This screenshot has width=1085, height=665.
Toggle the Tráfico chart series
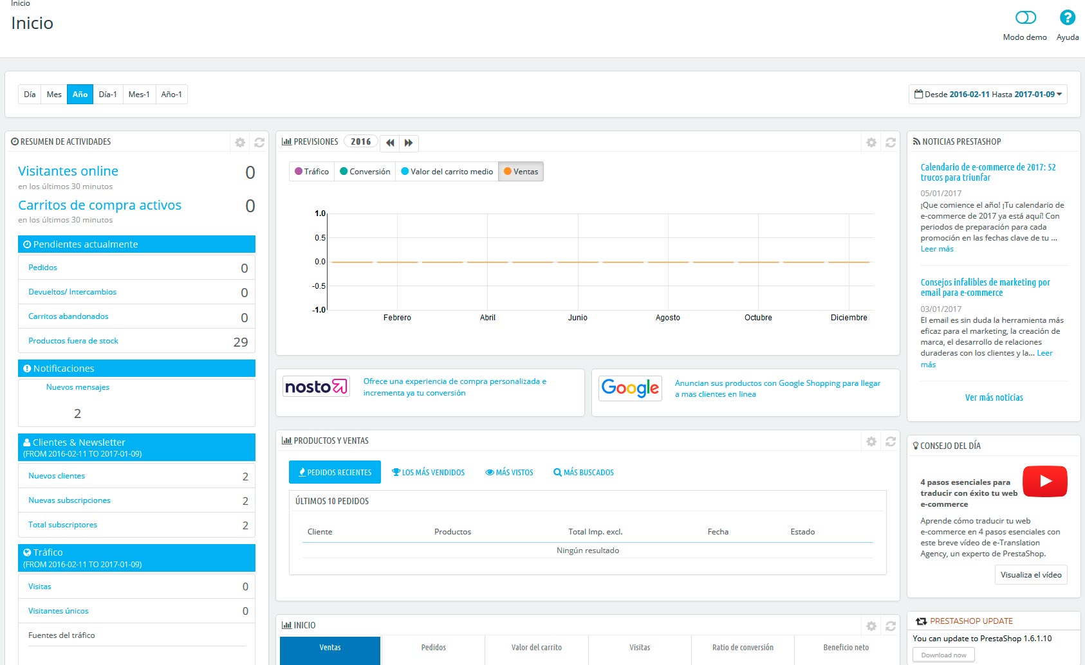pos(312,172)
